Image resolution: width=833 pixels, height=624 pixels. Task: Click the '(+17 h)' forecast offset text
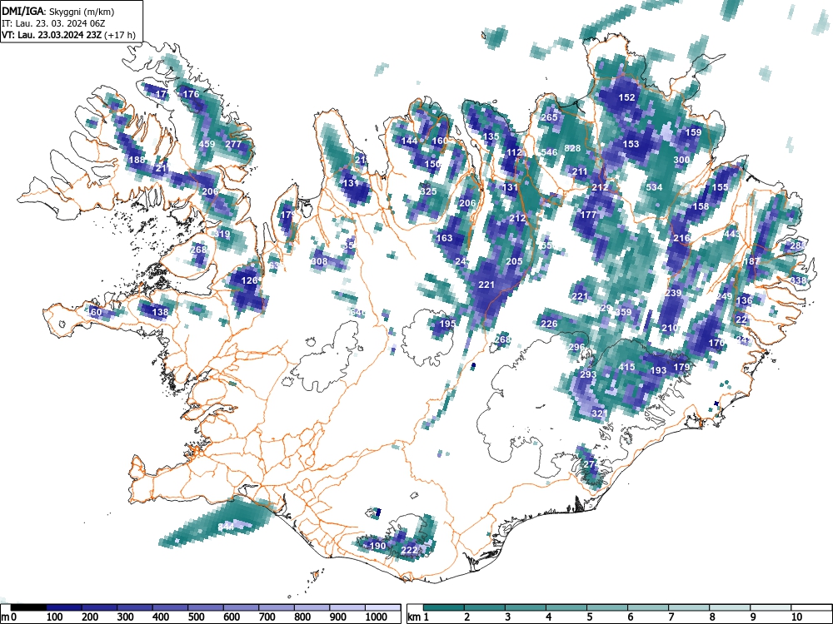[121, 35]
